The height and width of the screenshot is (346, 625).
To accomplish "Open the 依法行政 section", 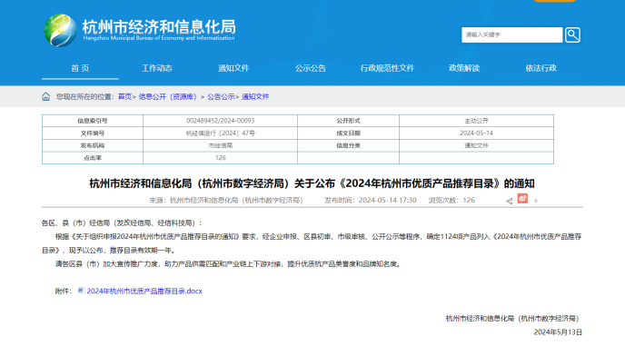I will tap(541, 68).
